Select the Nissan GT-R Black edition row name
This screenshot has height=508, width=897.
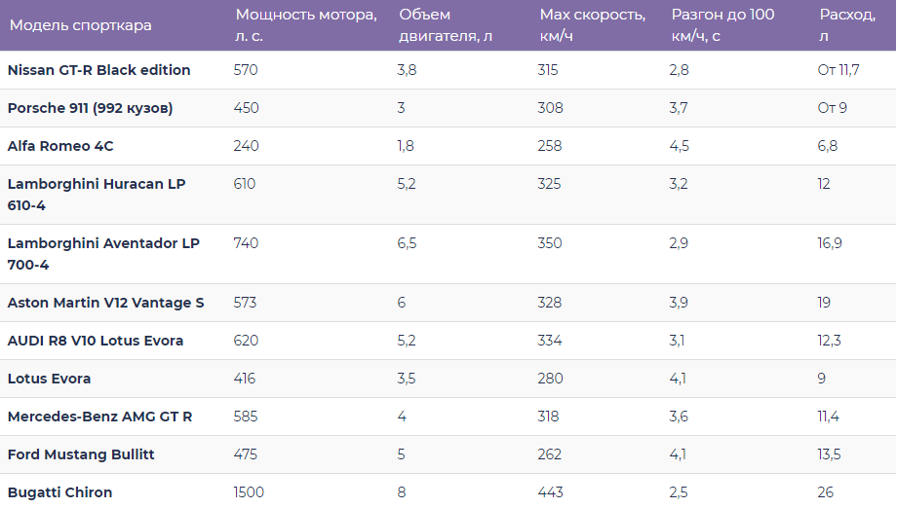click(x=99, y=70)
